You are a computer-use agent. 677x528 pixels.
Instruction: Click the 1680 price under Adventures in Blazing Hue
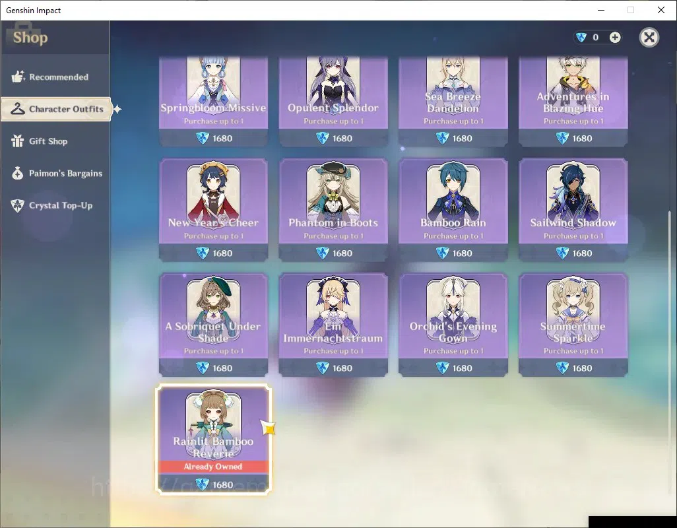point(582,139)
